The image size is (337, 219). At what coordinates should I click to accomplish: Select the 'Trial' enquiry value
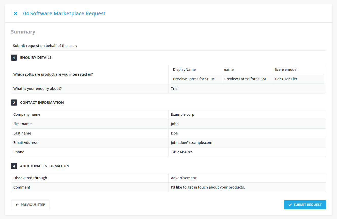(175, 89)
